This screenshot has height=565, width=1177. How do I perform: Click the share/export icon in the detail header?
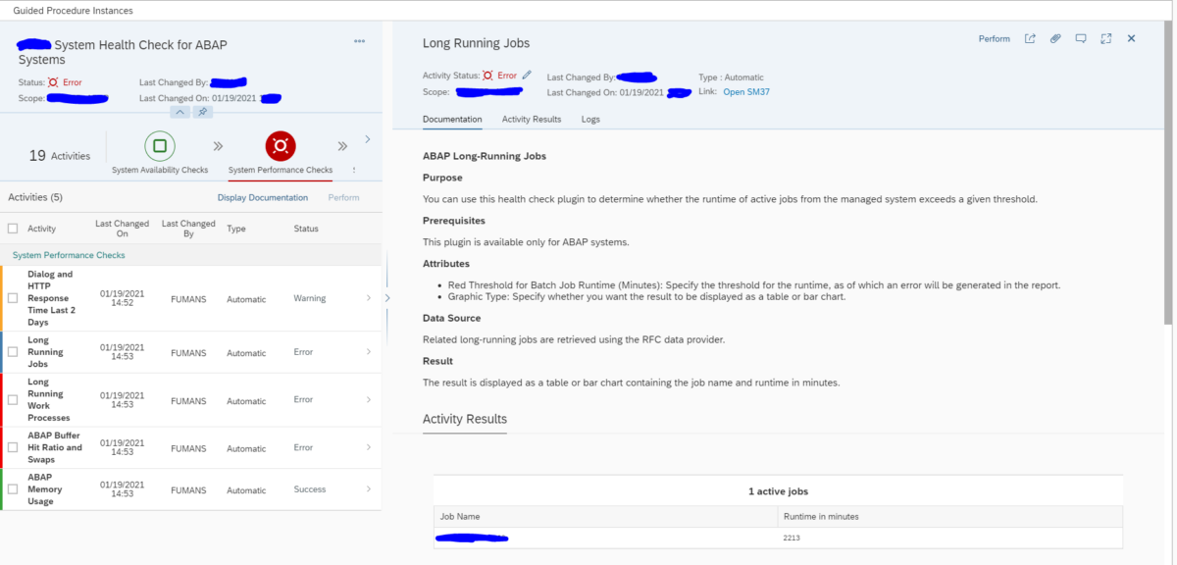click(1030, 38)
